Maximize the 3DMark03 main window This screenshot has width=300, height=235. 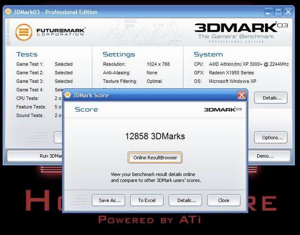click(278, 12)
